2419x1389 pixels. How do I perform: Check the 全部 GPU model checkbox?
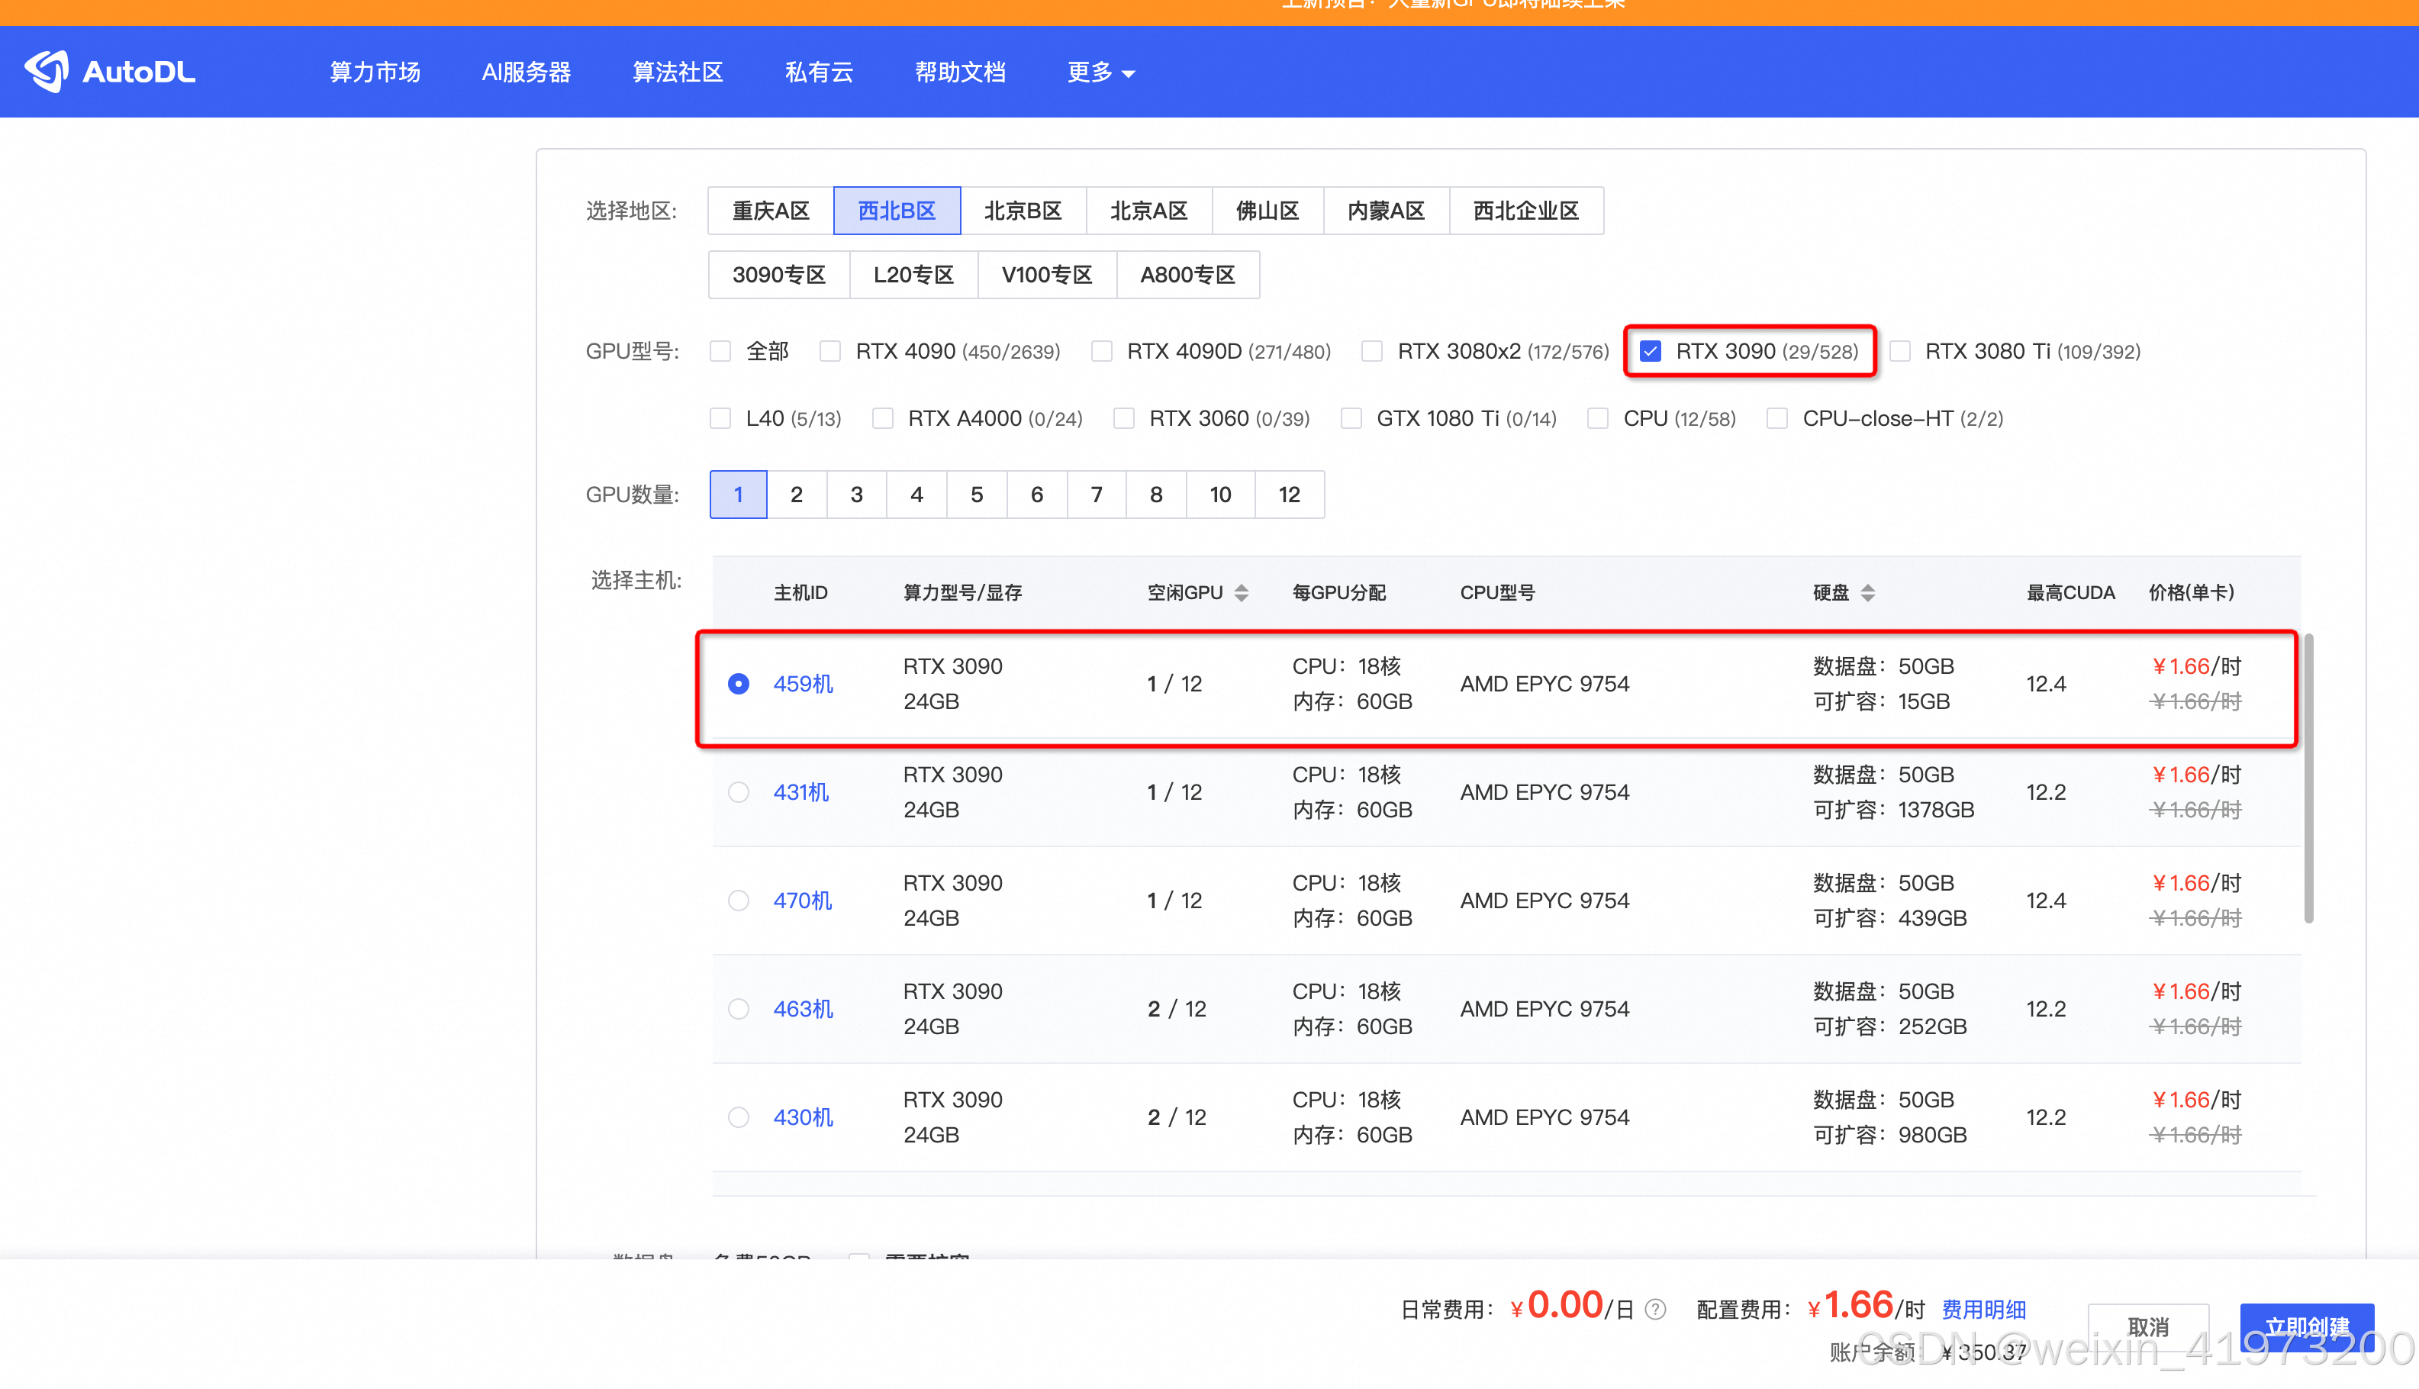[x=720, y=351]
